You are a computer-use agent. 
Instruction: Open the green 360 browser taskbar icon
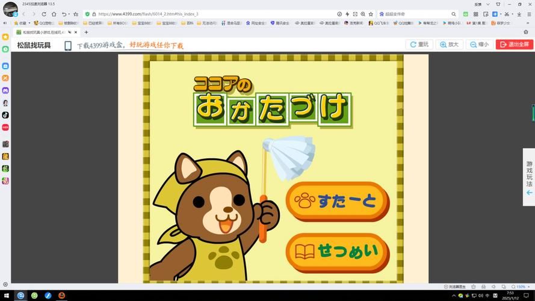coord(34,296)
